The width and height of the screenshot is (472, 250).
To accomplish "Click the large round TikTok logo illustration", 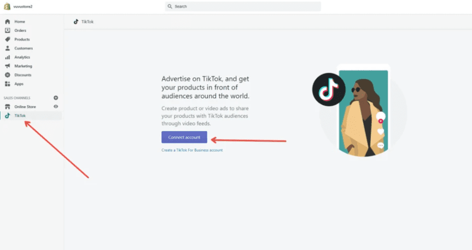I will click(329, 90).
